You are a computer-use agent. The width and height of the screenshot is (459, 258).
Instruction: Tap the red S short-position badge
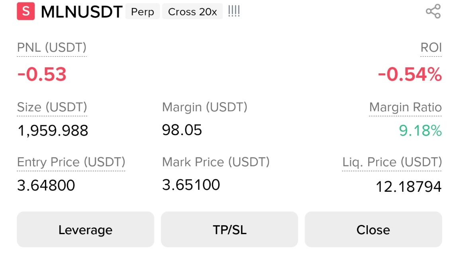26,12
